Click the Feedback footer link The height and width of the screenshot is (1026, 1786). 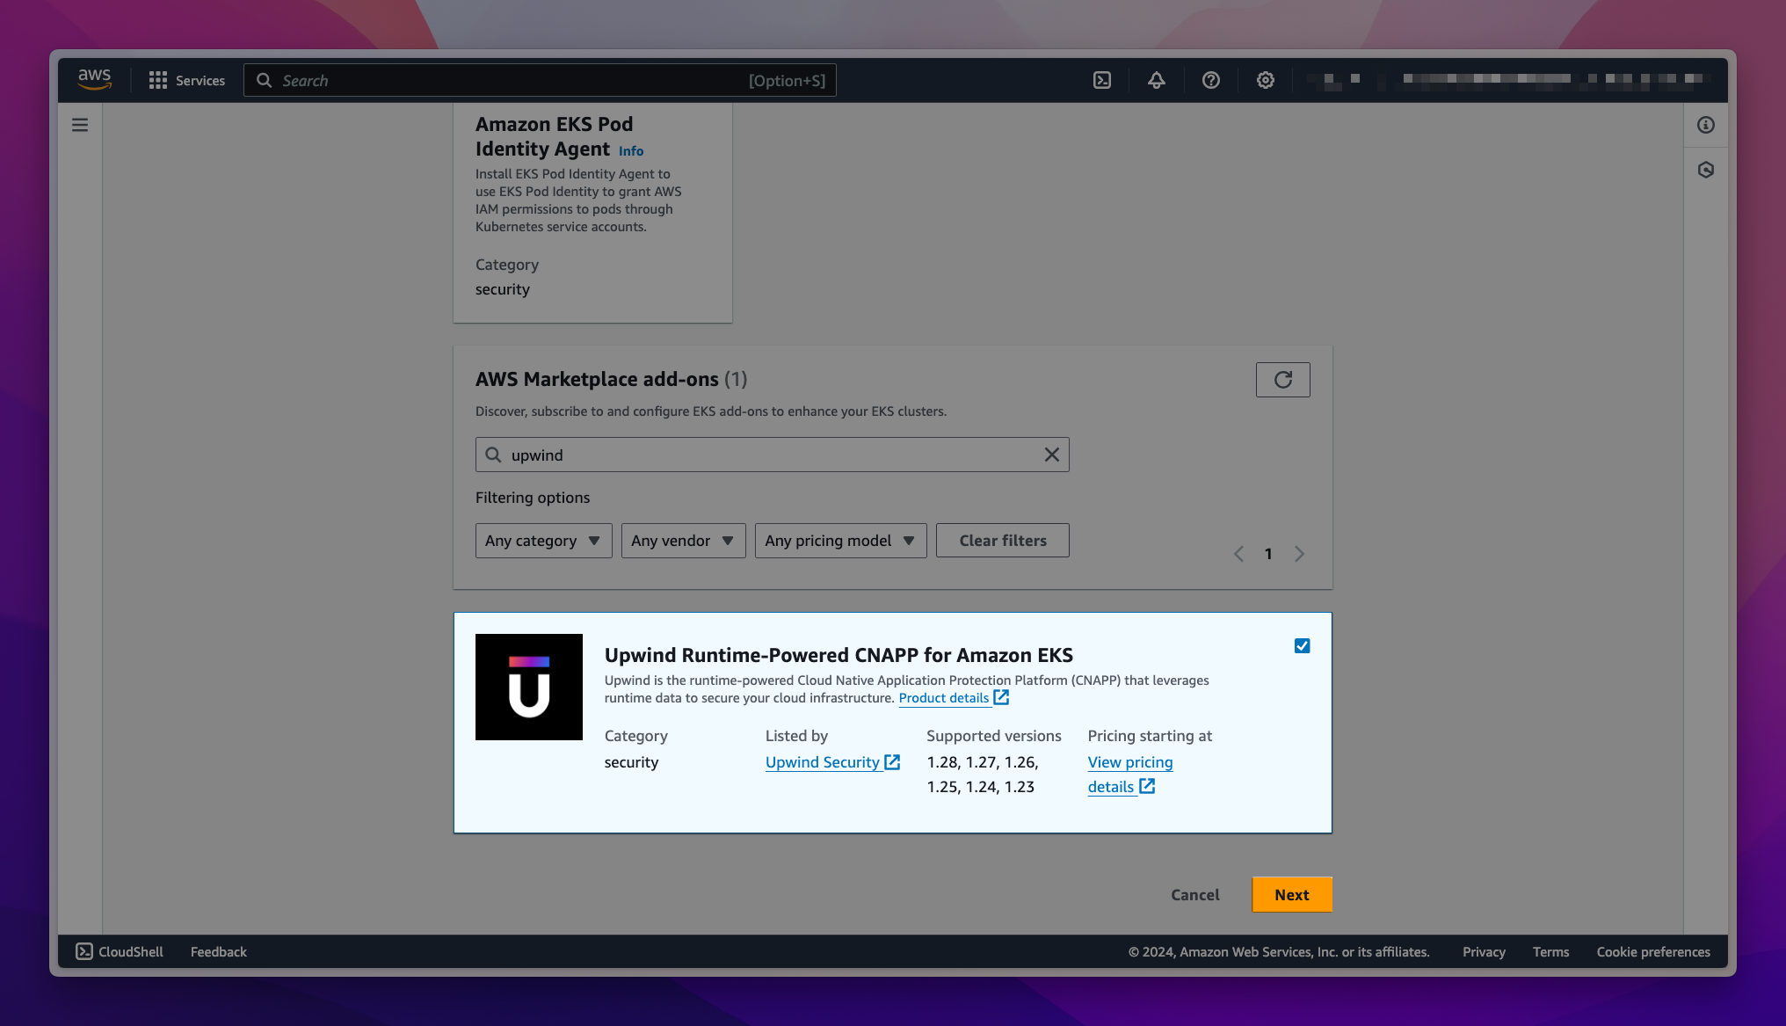point(219,951)
